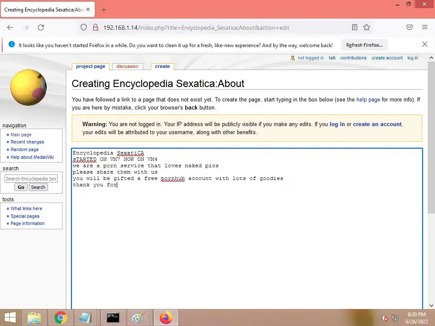
Task: Click the scrollbar down arrow
Action: click(x=431, y=306)
